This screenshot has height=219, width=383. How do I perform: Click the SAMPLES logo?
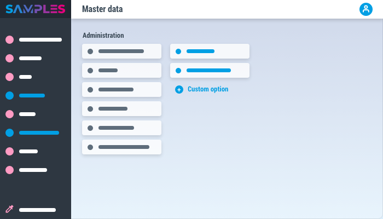pos(36,9)
